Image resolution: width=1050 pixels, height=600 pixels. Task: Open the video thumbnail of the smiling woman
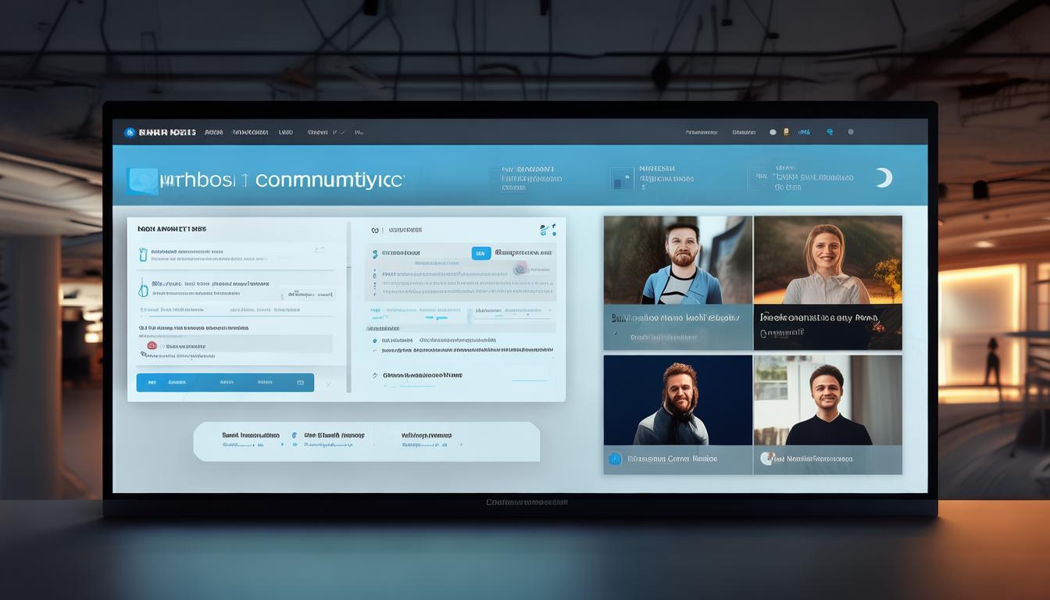(827, 260)
